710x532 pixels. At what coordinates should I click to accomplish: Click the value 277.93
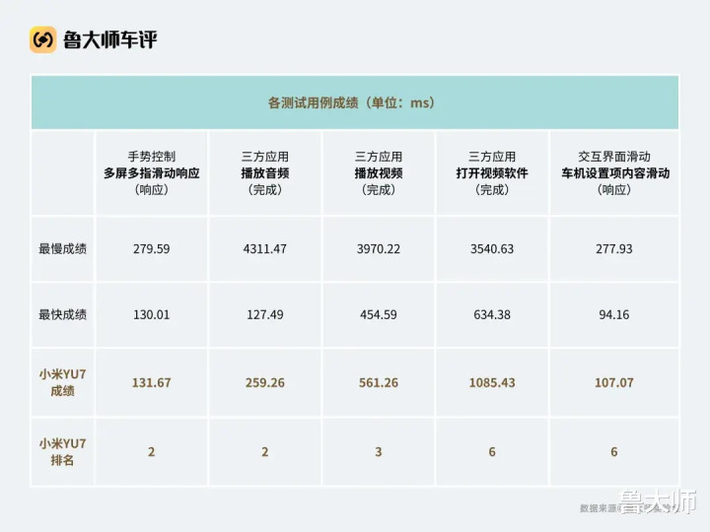click(614, 249)
